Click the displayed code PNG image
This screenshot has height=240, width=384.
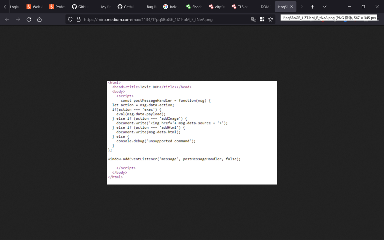tap(192, 132)
